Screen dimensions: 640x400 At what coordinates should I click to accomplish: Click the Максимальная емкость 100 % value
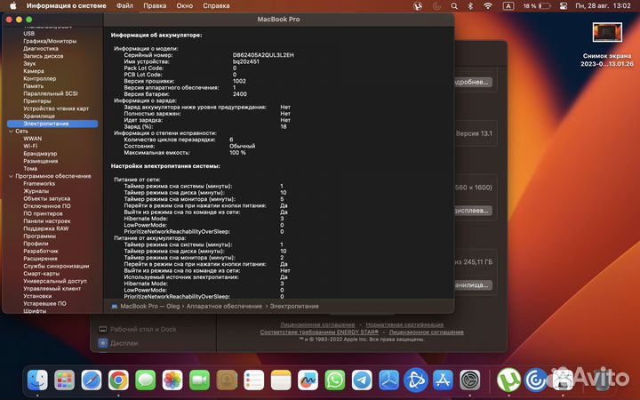237,153
